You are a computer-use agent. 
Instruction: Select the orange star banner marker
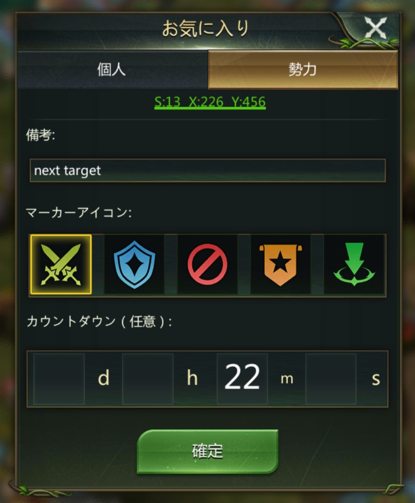click(x=281, y=264)
